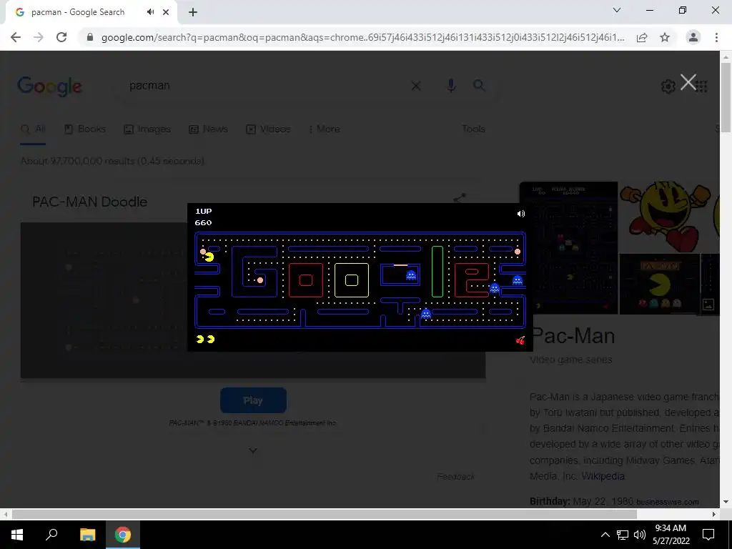
Task: Open the network status tray icon
Action: pyautogui.click(x=623, y=535)
